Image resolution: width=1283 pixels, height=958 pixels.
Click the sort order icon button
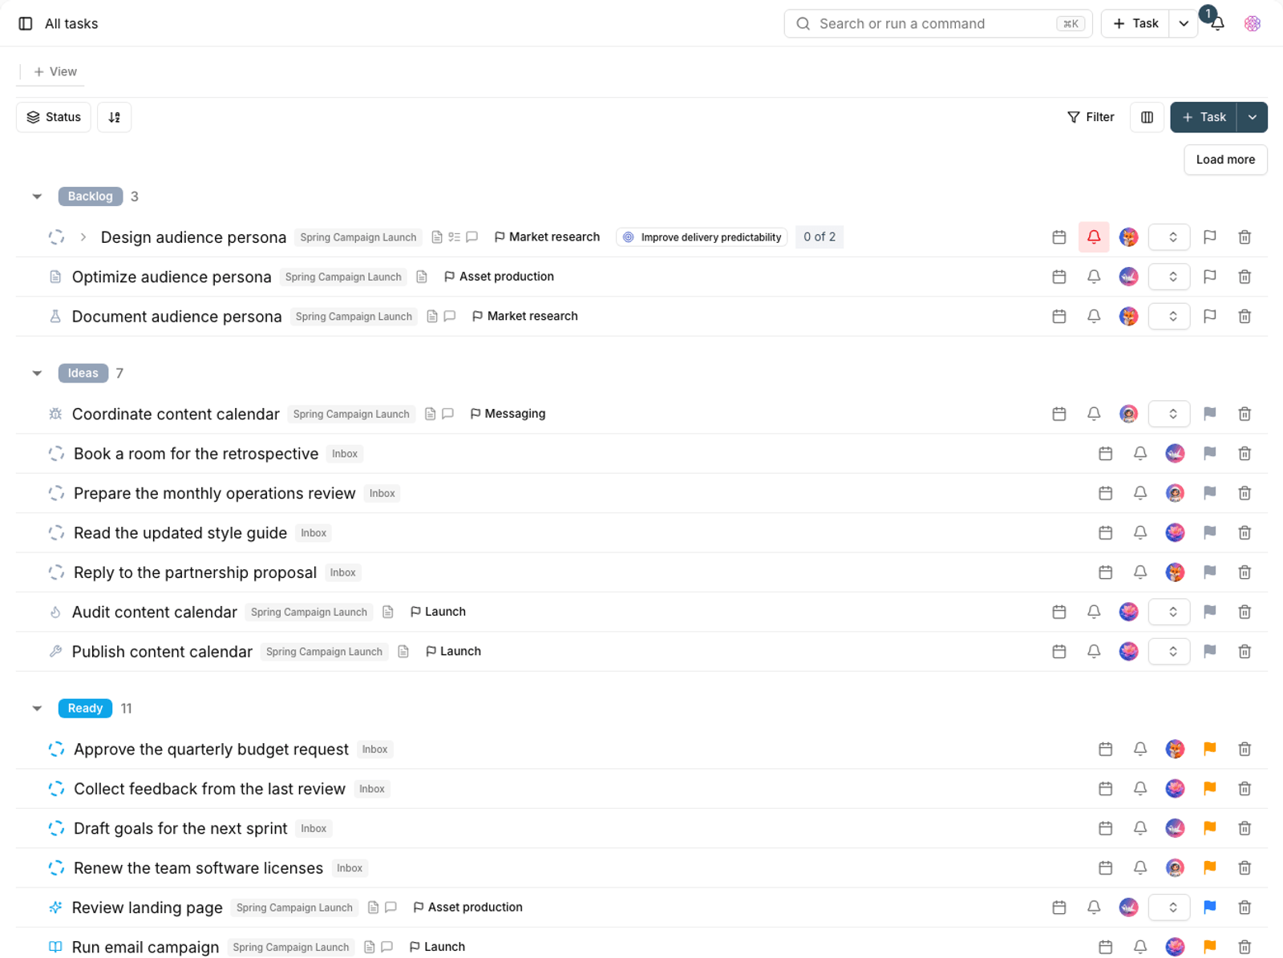pos(115,117)
